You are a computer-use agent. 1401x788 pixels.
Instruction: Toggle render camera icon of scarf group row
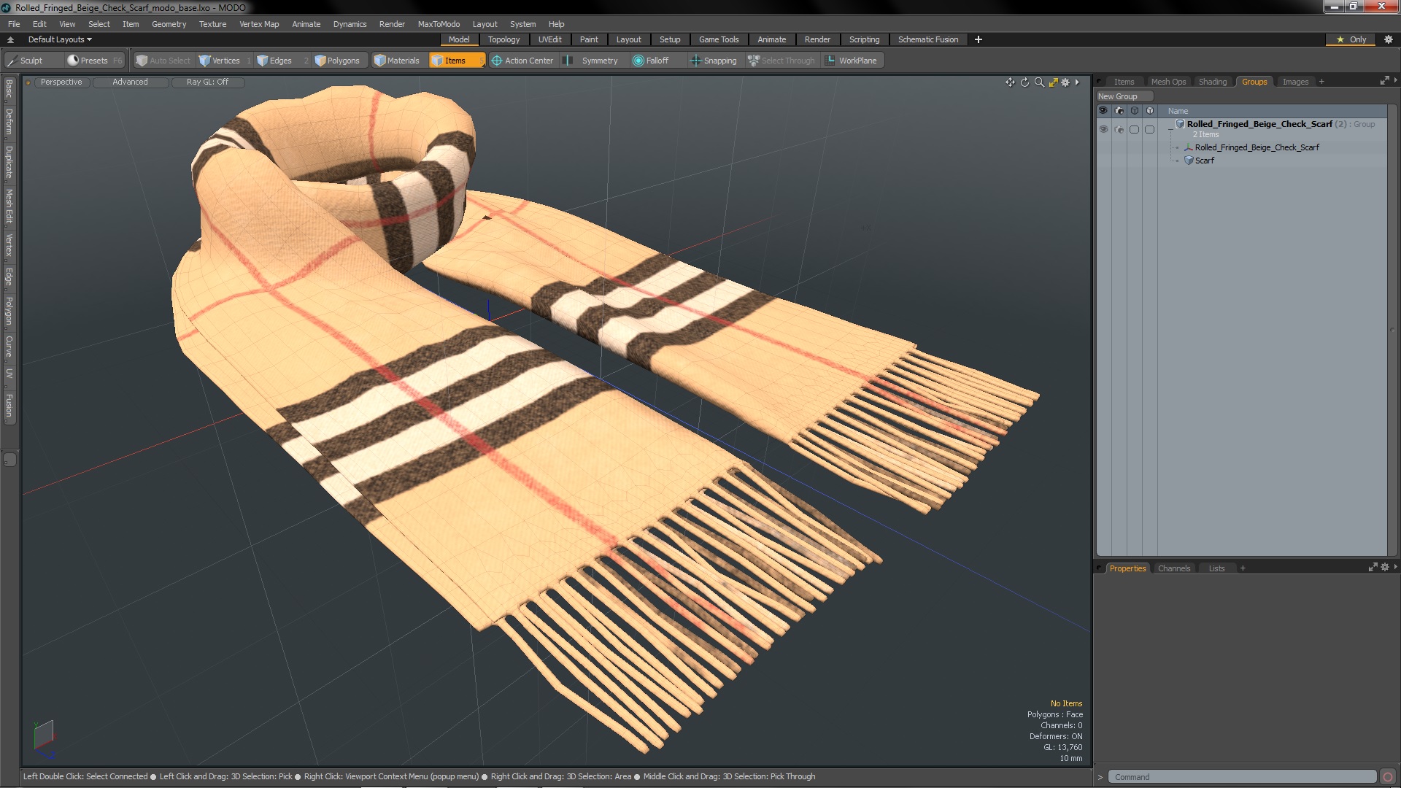1119,129
